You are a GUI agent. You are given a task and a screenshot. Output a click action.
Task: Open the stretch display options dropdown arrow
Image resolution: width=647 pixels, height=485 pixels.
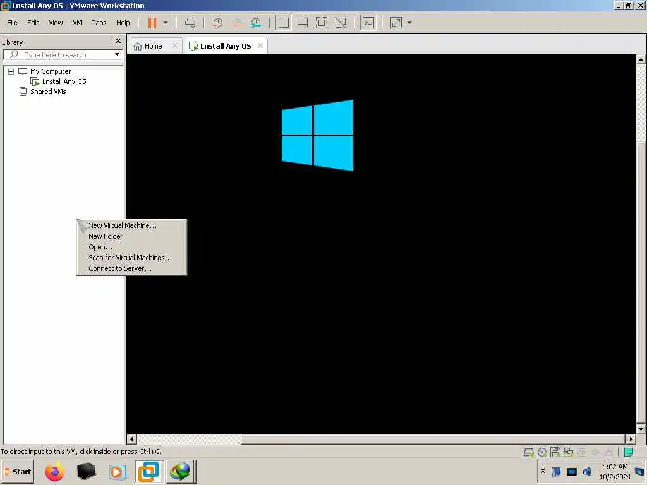[409, 23]
